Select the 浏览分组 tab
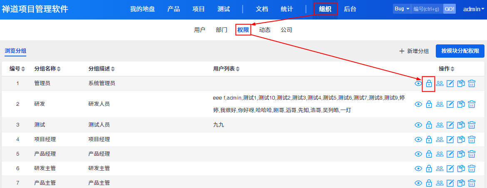The height and width of the screenshot is (188, 487). (x=15, y=51)
